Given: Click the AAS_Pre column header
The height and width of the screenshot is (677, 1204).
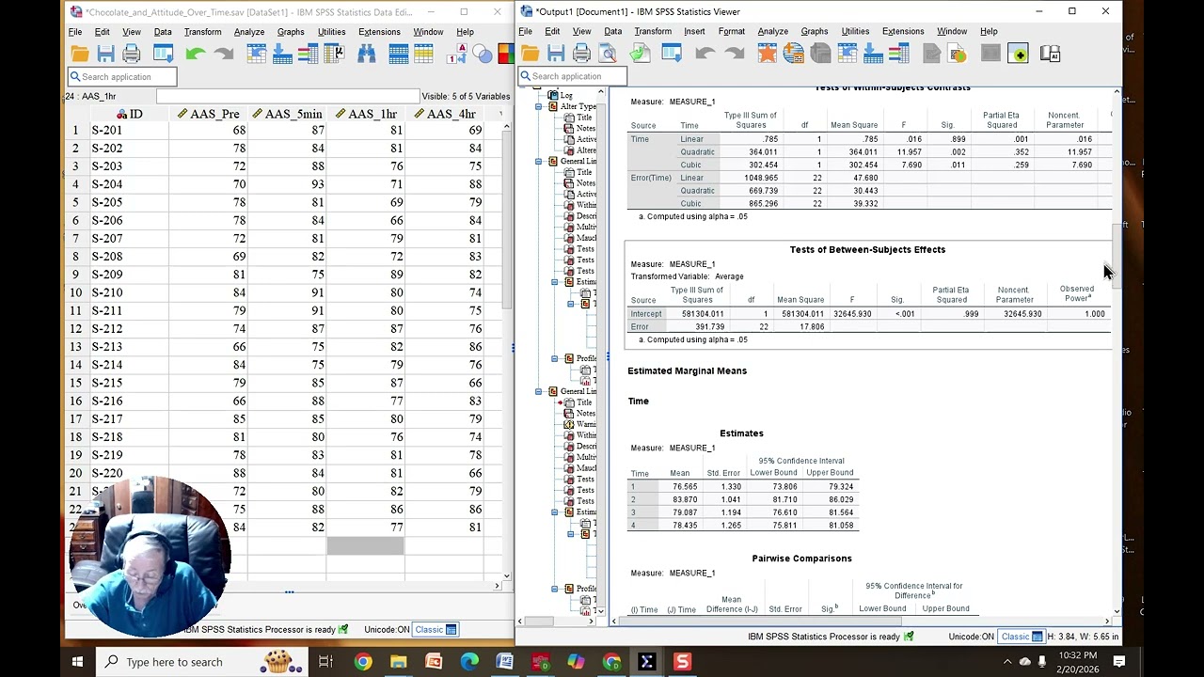Looking at the screenshot, I should (208, 114).
